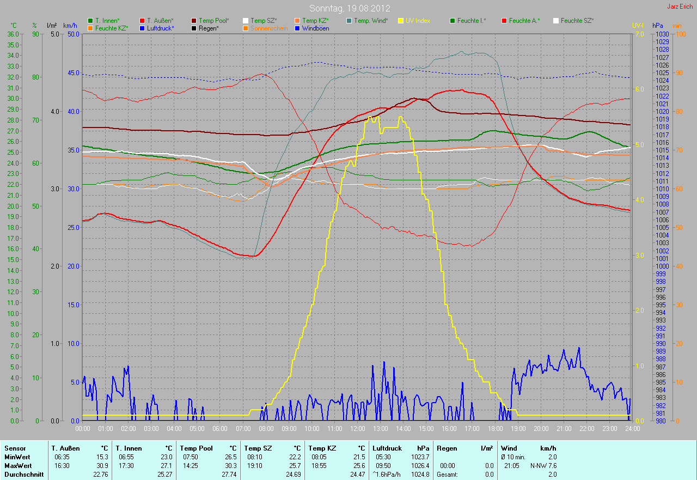The image size is (697, 480).
Task: Click the 12:00 time axis marker
Action: [357, 429]
